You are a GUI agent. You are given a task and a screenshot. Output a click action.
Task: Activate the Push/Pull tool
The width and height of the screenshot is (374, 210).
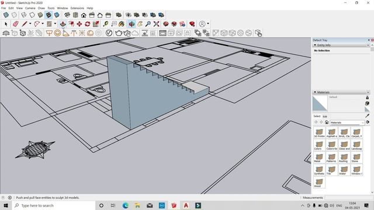(x=63, y=24)
